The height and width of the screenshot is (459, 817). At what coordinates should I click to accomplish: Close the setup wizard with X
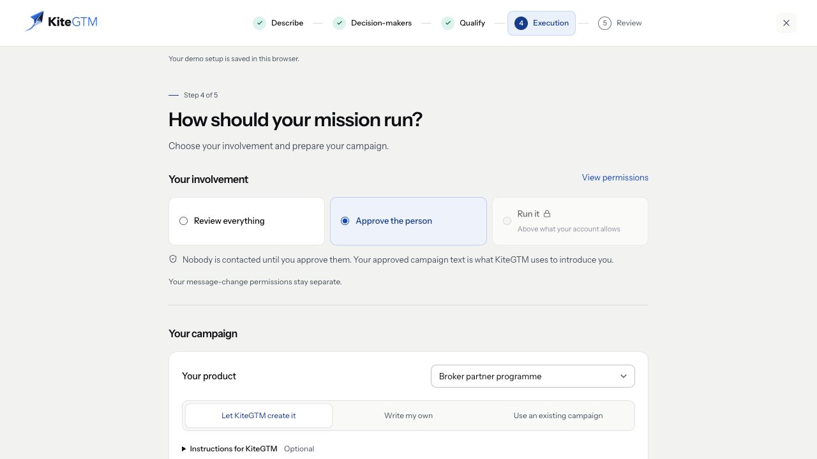(786, 23)
